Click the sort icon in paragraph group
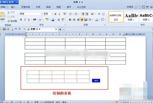 [x=99, y=14]
